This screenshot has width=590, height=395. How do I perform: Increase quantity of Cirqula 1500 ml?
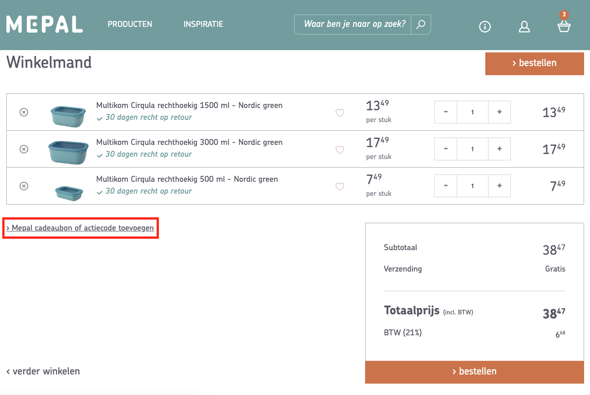tap(499, 112)
